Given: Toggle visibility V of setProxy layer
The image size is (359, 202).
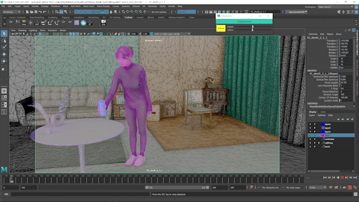Looking at the screenshot, I should tap(310, 143).
